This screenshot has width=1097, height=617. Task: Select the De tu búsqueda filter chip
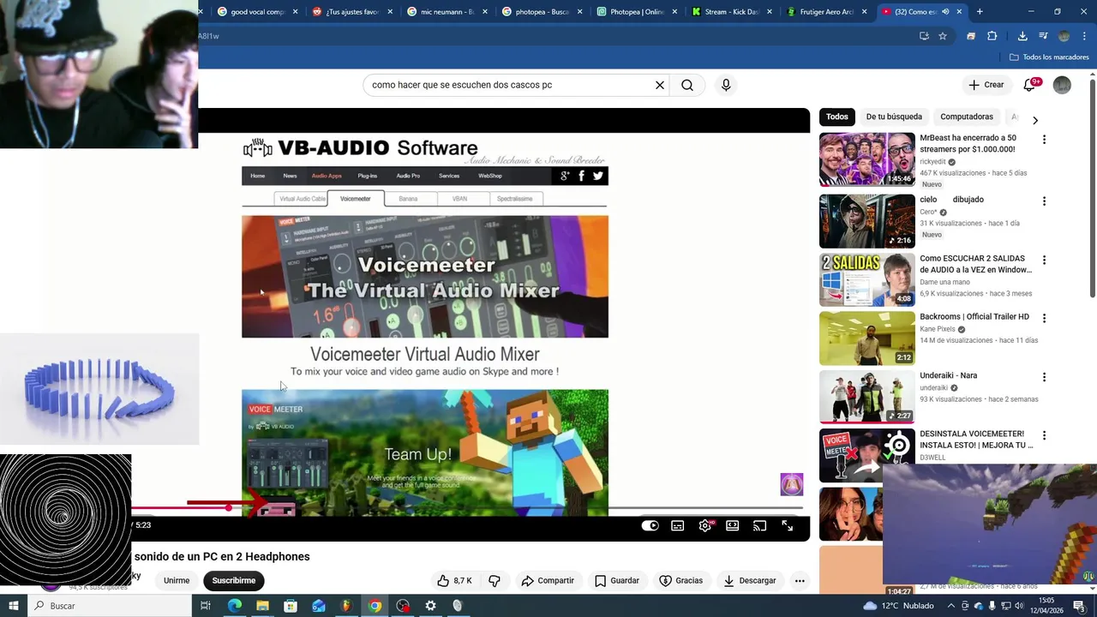pos(894,117)
